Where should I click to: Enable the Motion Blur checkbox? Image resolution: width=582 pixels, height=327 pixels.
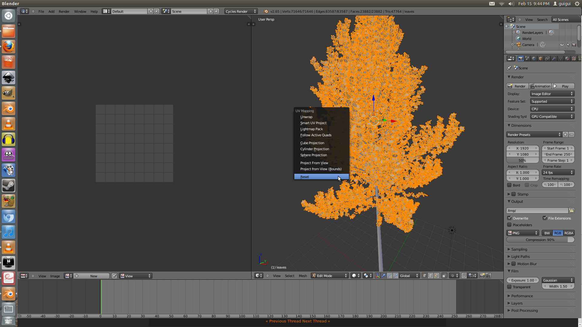[x=513, y=264]
